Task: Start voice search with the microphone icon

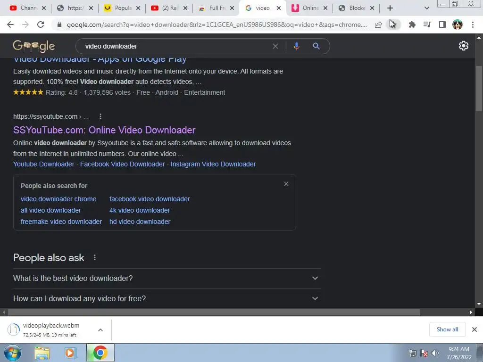Action: [296, 46]
